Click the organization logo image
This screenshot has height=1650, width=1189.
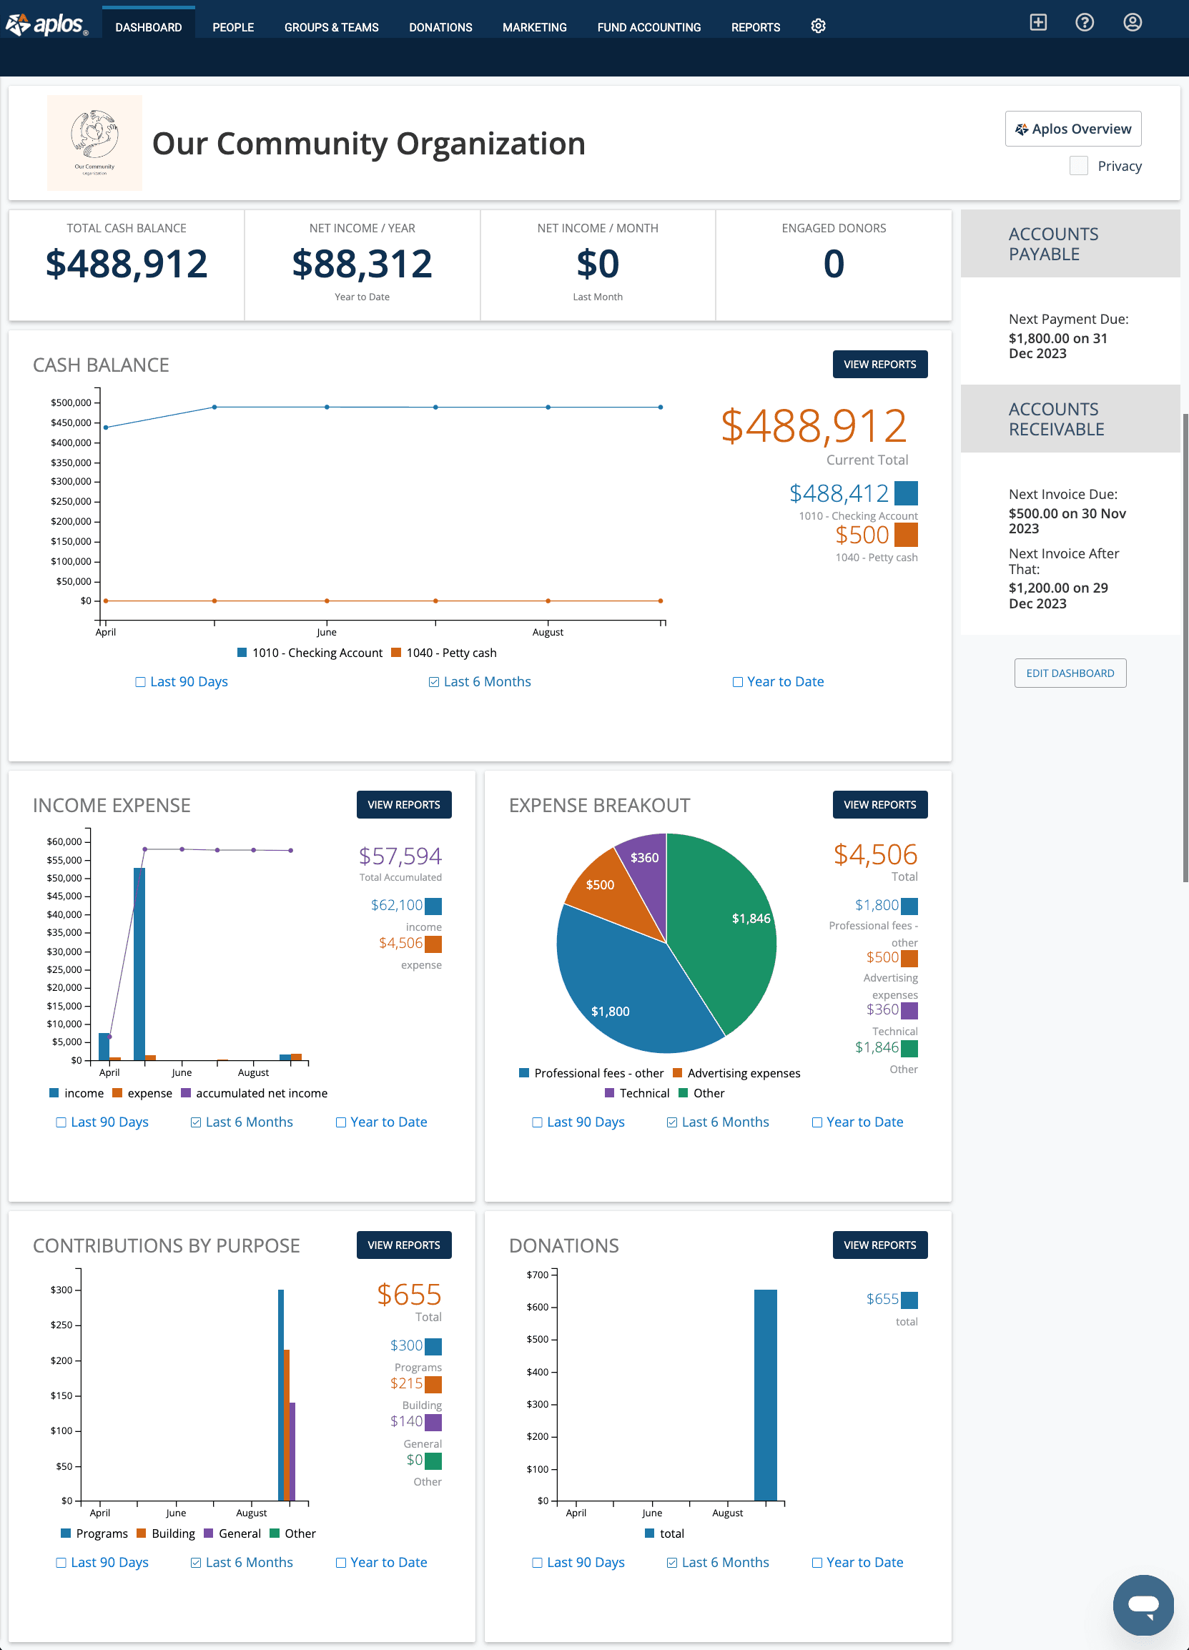pos(94,142)
